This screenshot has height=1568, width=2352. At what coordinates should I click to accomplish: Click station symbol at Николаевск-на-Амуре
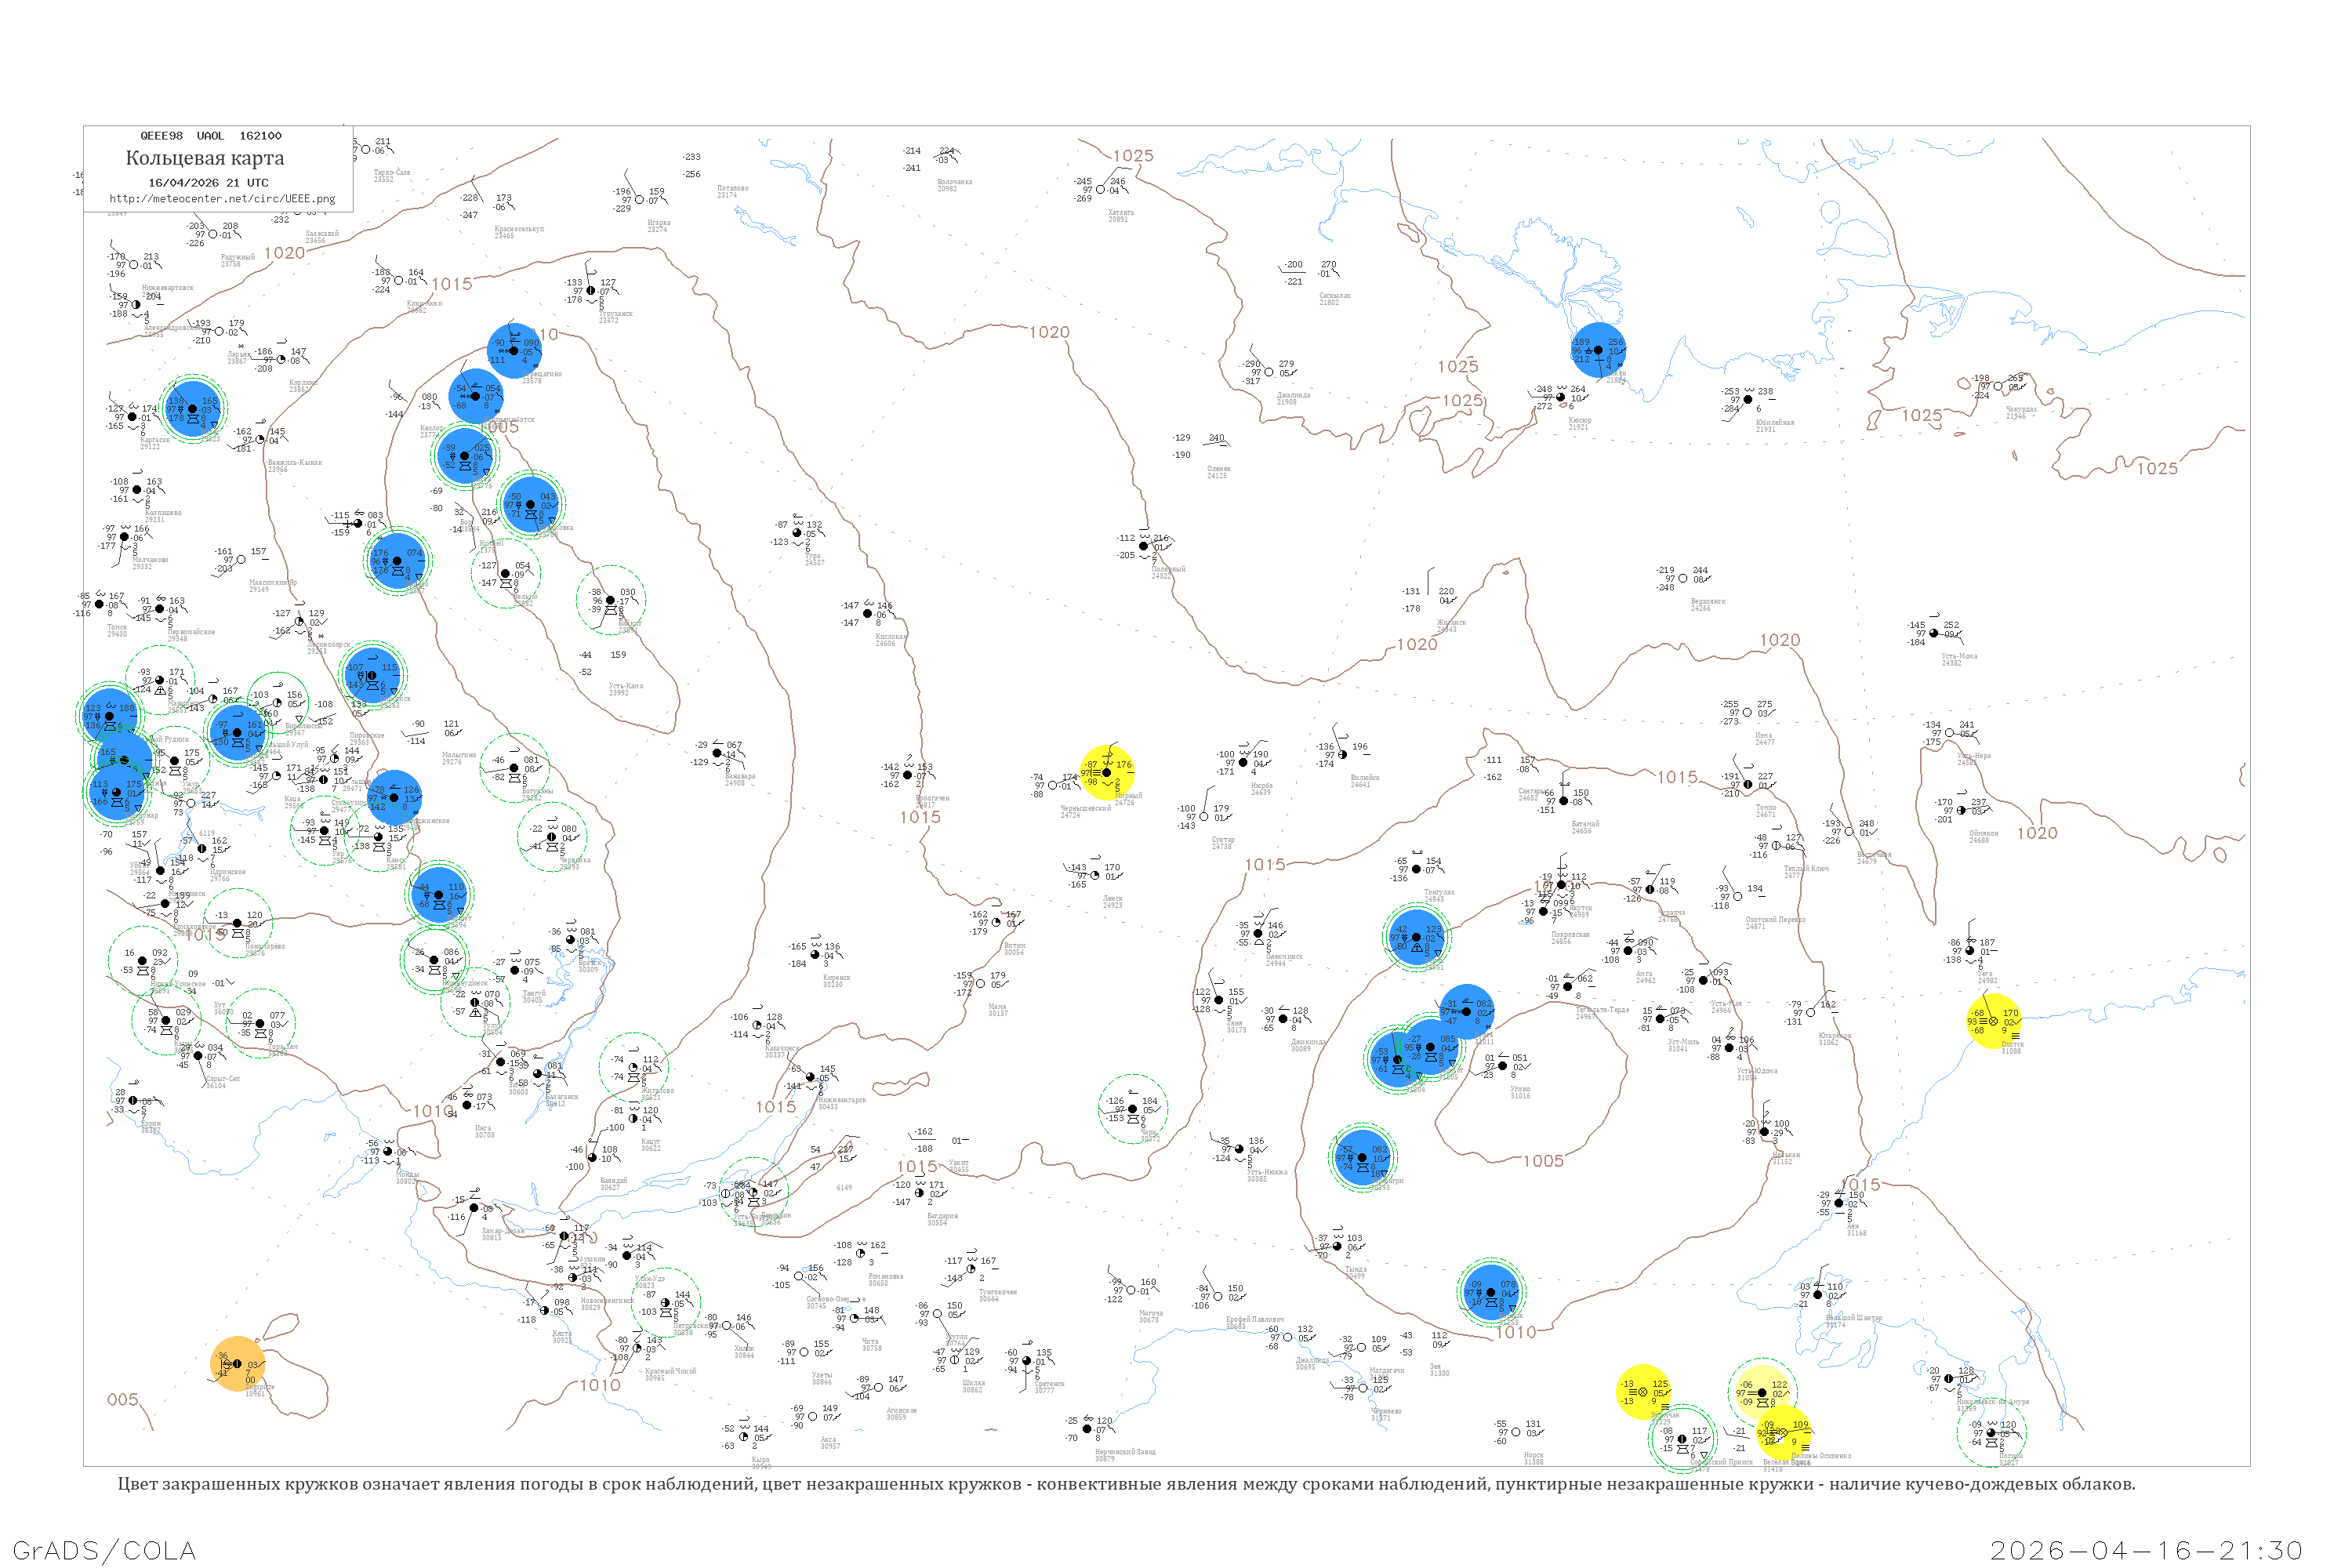(x=1948, y=1379)
